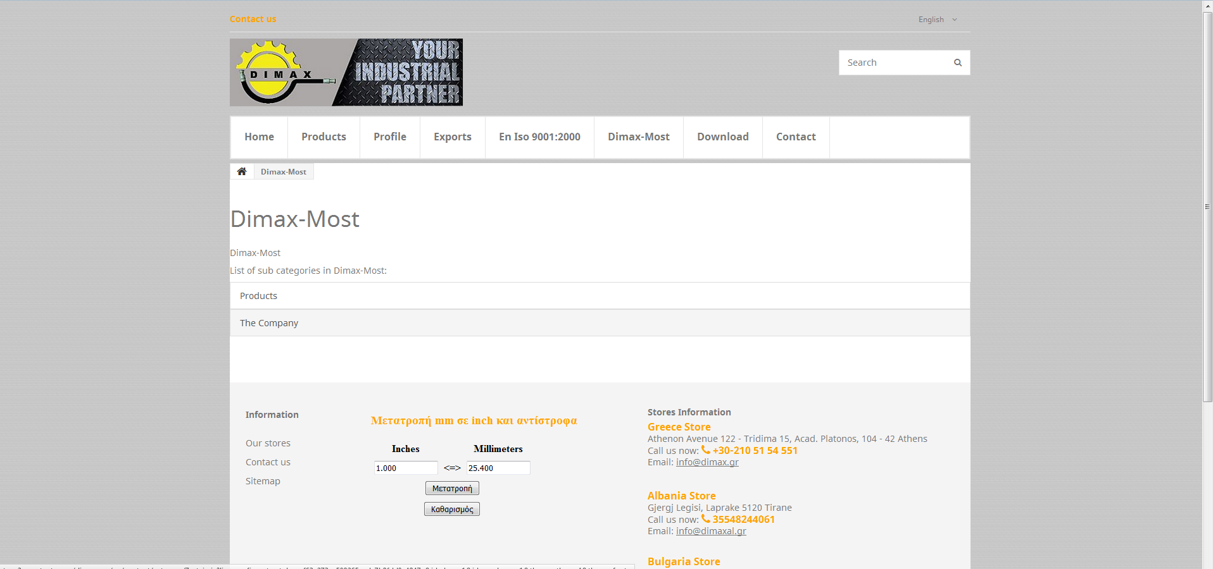Viewport: 1213px width, 569px height.
Task: Open the Contact menu item
Action: [x=796, y=137]
